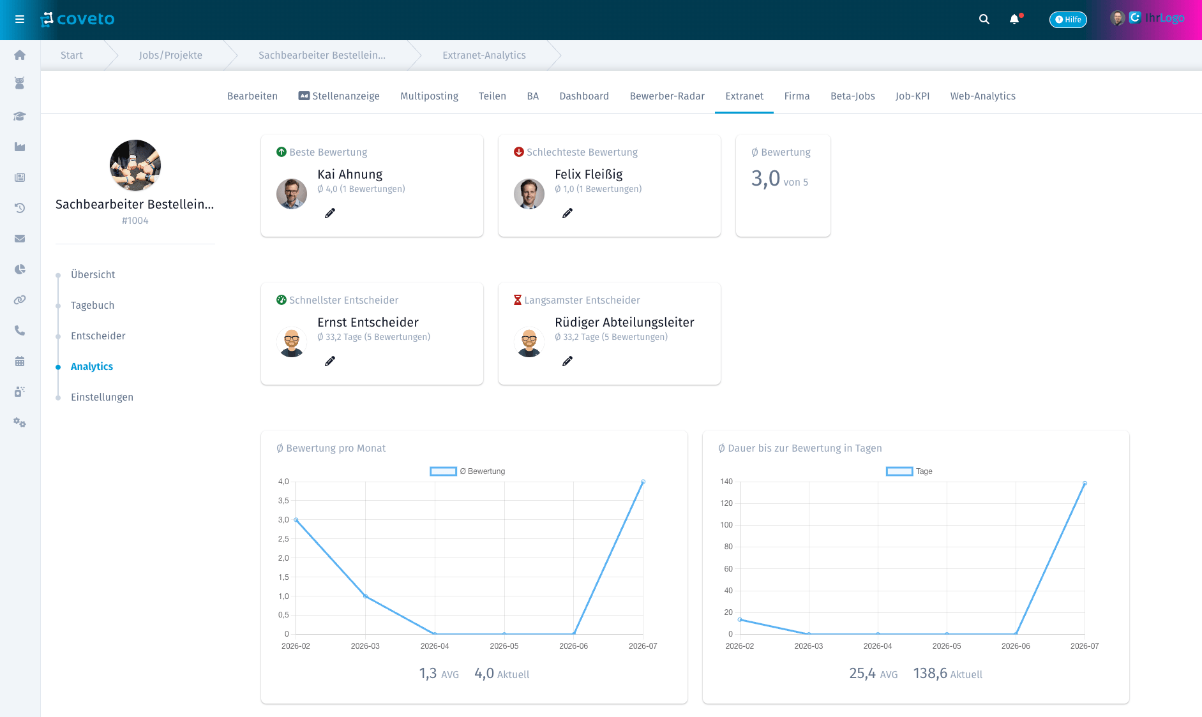Open the calendar sidebar icon
The width and height of the screenshot is (1202, 717).
click(x=20, y=361)
